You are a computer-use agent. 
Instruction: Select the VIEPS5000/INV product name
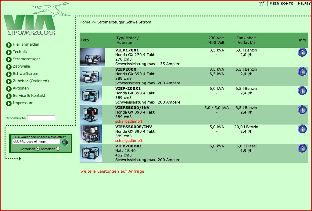pos(132,108)
